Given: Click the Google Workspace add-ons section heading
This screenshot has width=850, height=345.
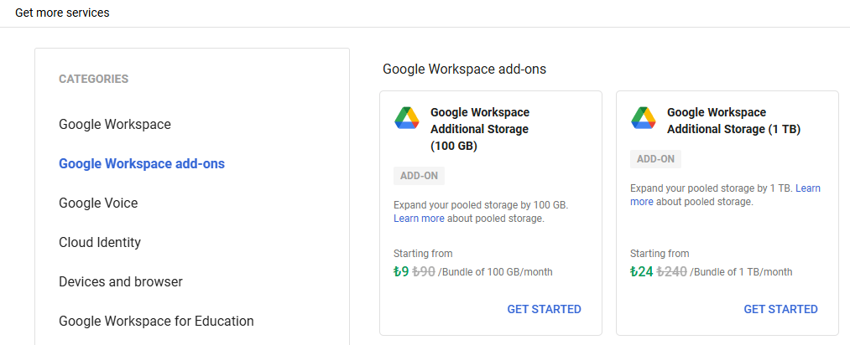Looking at the screenshot, I should [x=465, y=70].
